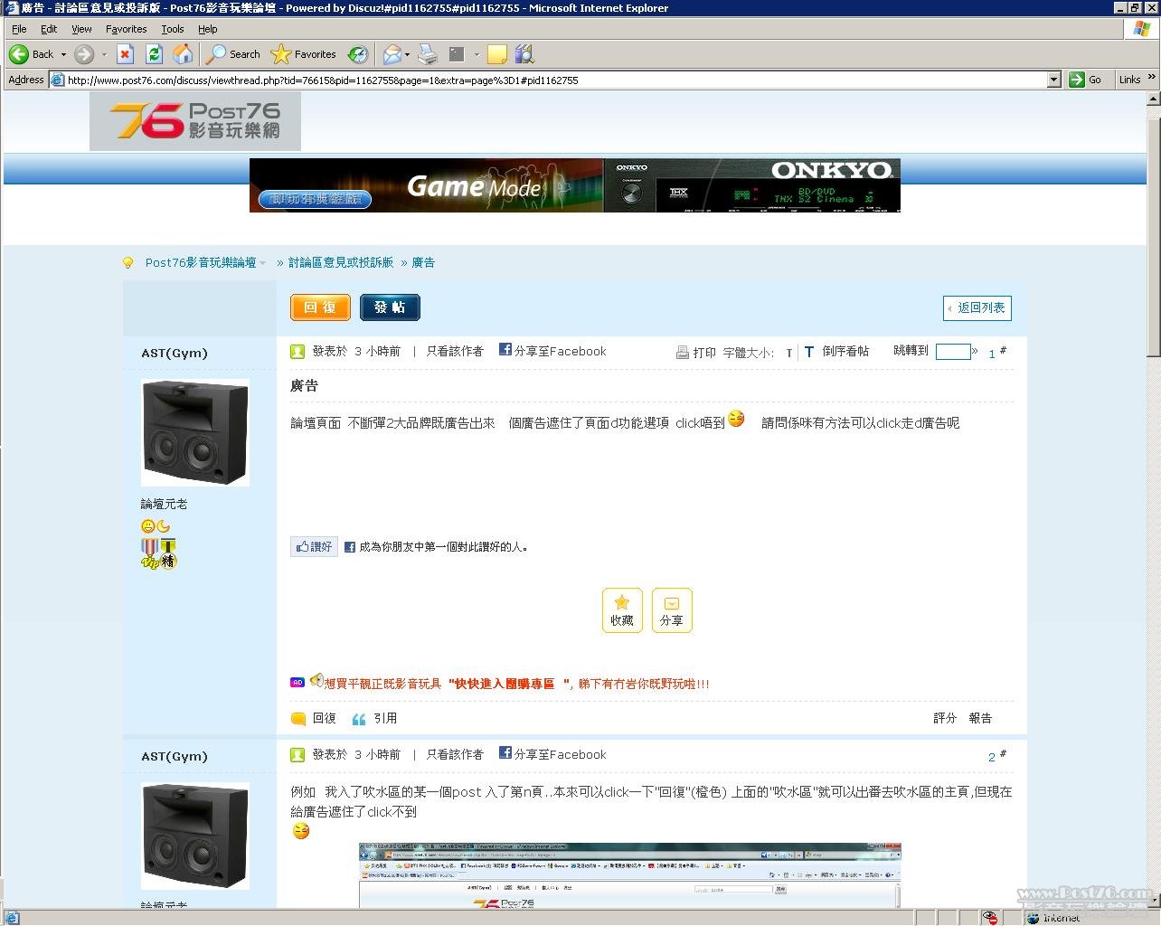Click the embedded screenshot in second post
This screenshot has width=1161, height=926.
pyautogui.click(x=630, y=875)
